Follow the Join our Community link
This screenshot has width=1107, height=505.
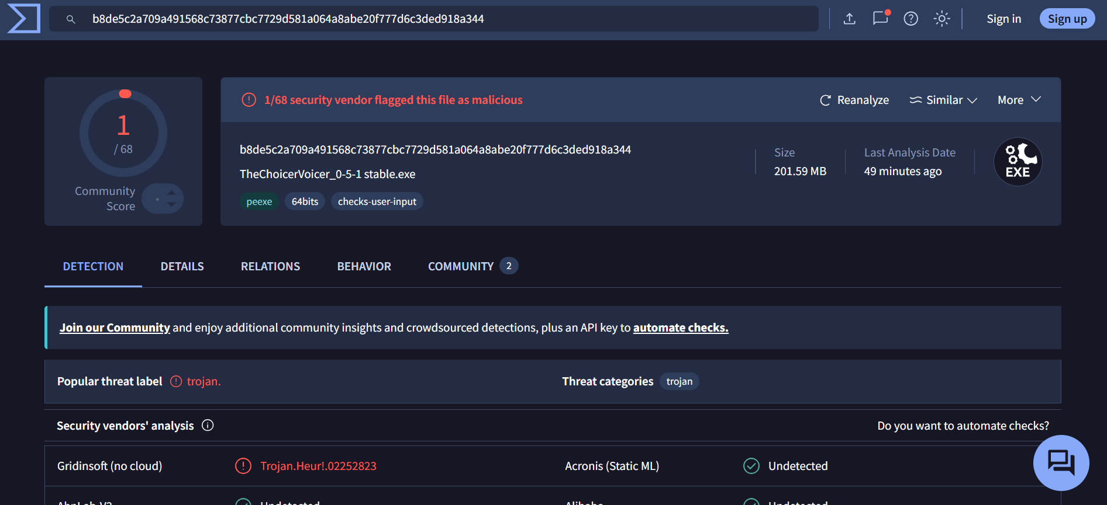point(115,328)
